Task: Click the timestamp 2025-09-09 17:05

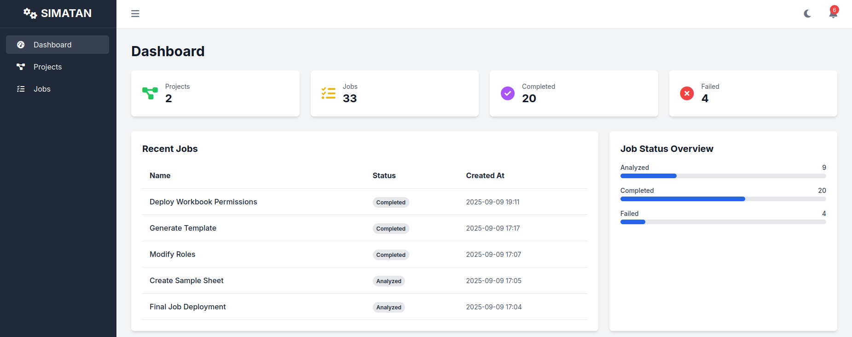Action: (x=494, y=280)
